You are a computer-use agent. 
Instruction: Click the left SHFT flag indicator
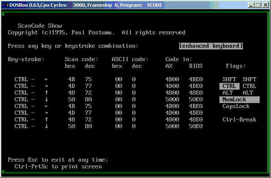pos(229,79)
